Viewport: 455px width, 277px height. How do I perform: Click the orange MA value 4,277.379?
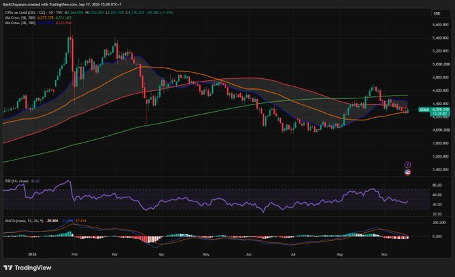pos(45,17)
